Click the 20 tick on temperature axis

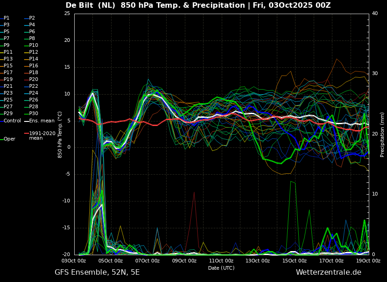pyautogui.click(x=67, y=40)
